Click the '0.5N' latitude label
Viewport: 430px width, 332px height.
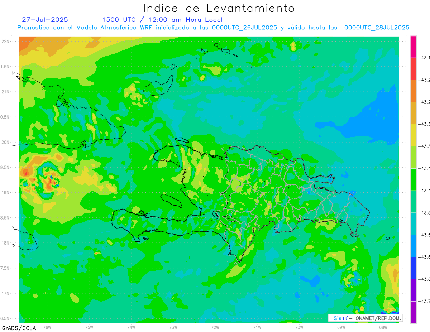pos(5,117)
